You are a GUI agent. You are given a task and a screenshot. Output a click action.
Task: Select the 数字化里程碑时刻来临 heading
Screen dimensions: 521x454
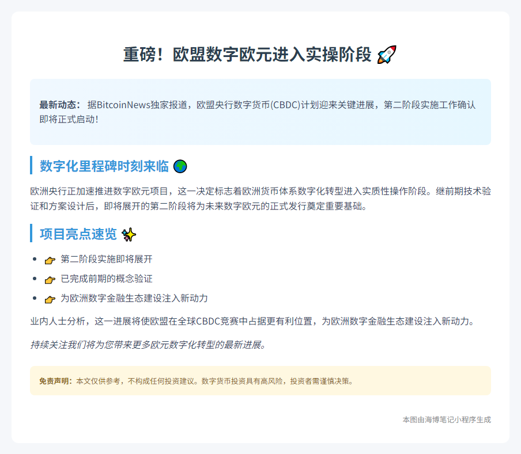(104, 167)
